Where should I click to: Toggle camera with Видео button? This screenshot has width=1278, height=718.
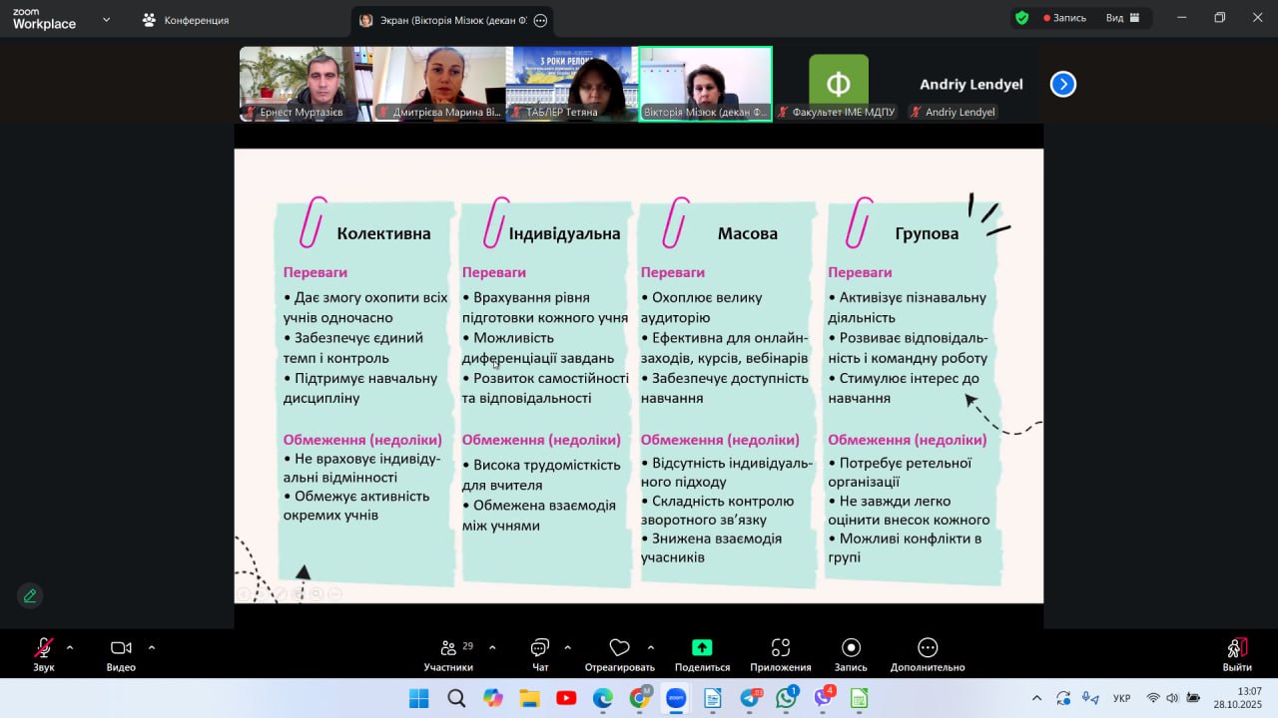pos(121,648)
